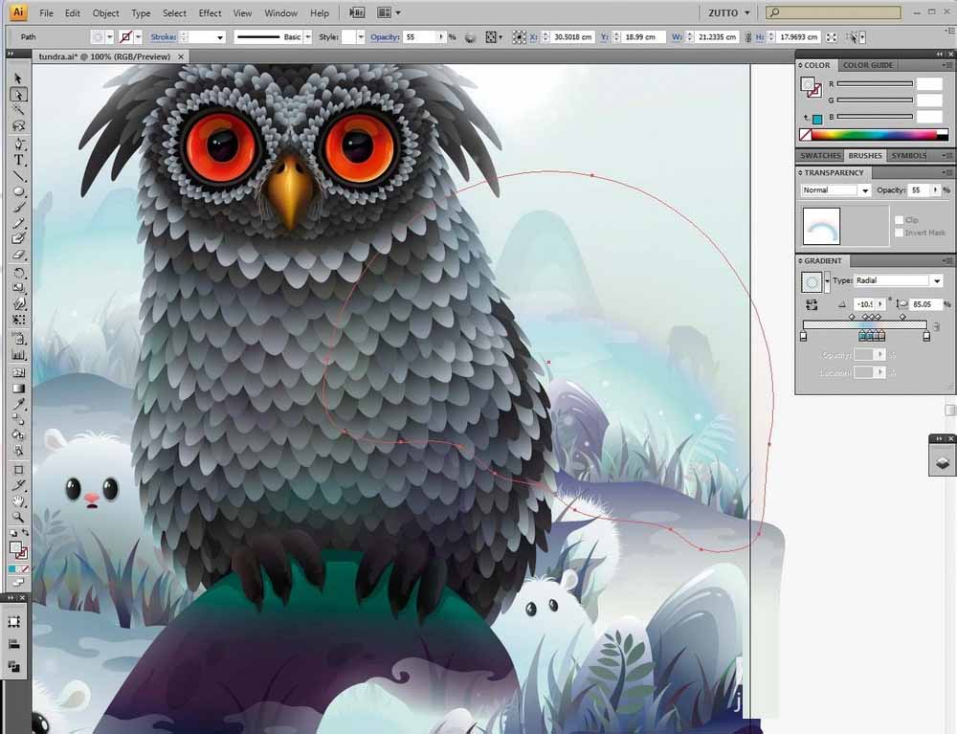Select the Eyedropper tool
This screenshot has height=734, width=957.
pos(18,404)
